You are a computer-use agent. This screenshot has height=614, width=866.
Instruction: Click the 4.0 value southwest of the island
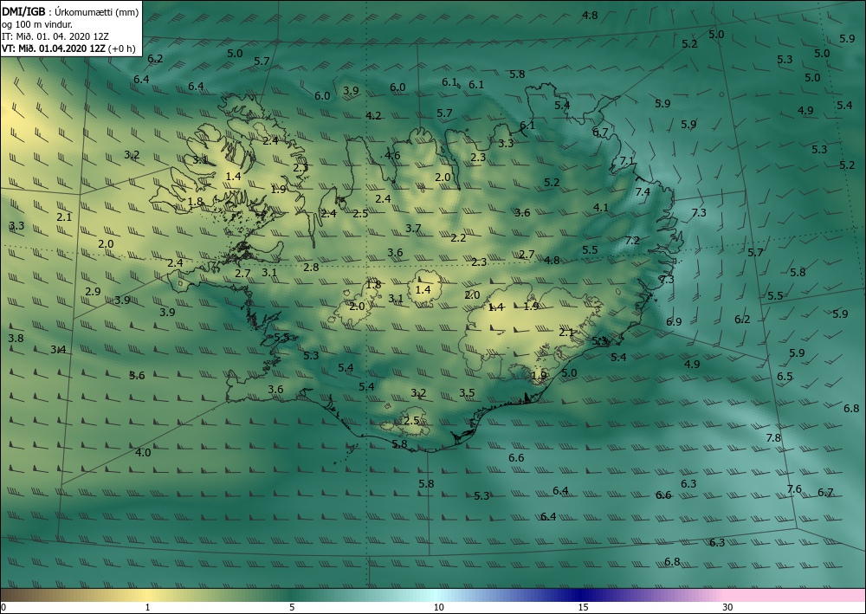pyautogui.click(x=143, y=453)
